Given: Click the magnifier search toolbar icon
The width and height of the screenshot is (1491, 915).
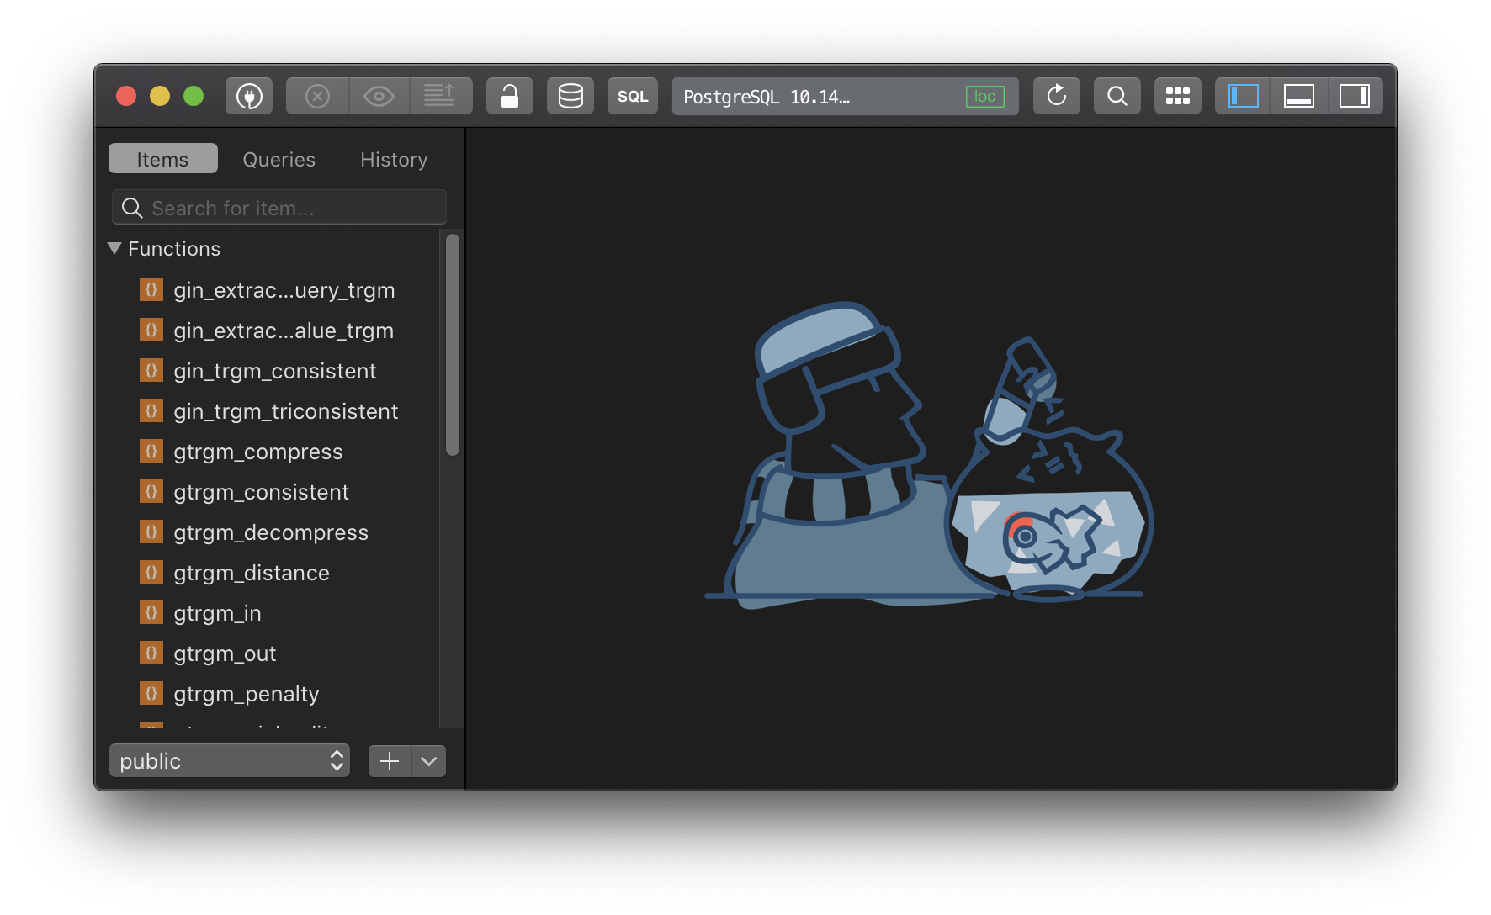Looking at the screenshot, I should pos(1117,96).
